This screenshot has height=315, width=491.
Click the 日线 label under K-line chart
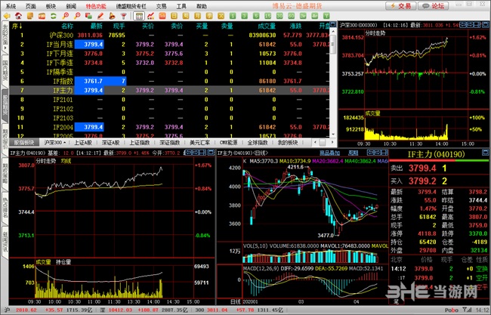(x=235, y=302)
